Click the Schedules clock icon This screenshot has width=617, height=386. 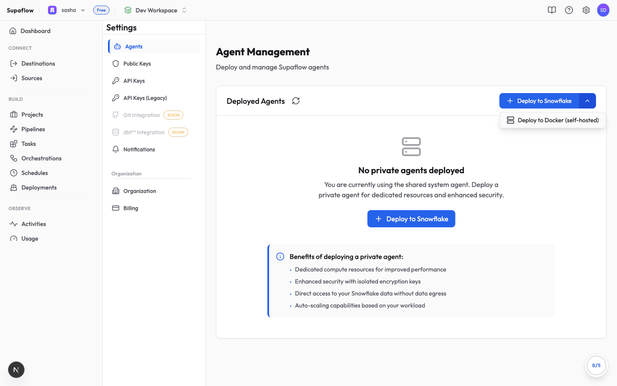click(14, 173)
